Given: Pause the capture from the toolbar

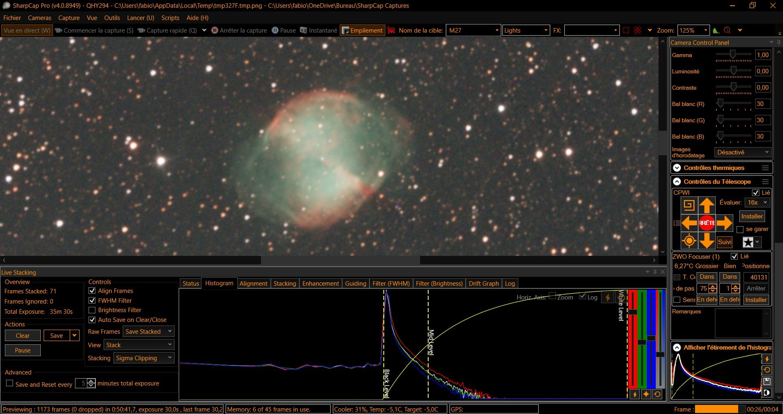Looking at the screenshot, I should [284, 30].
